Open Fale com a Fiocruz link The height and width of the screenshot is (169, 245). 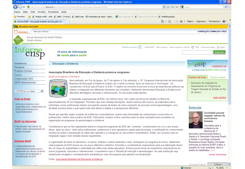coord(41,31)
